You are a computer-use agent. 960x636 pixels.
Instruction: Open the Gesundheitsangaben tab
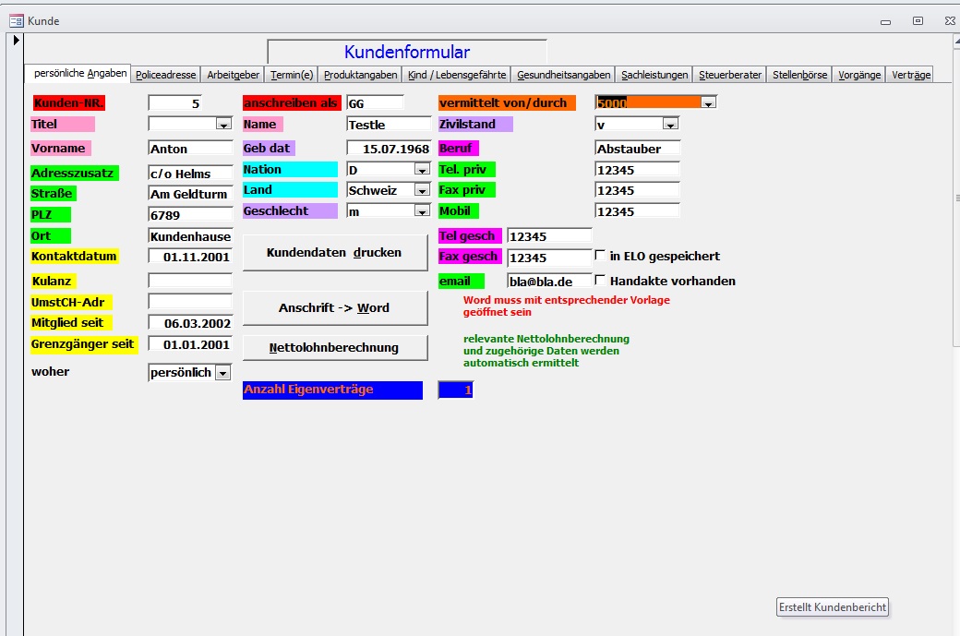[563, 75]
